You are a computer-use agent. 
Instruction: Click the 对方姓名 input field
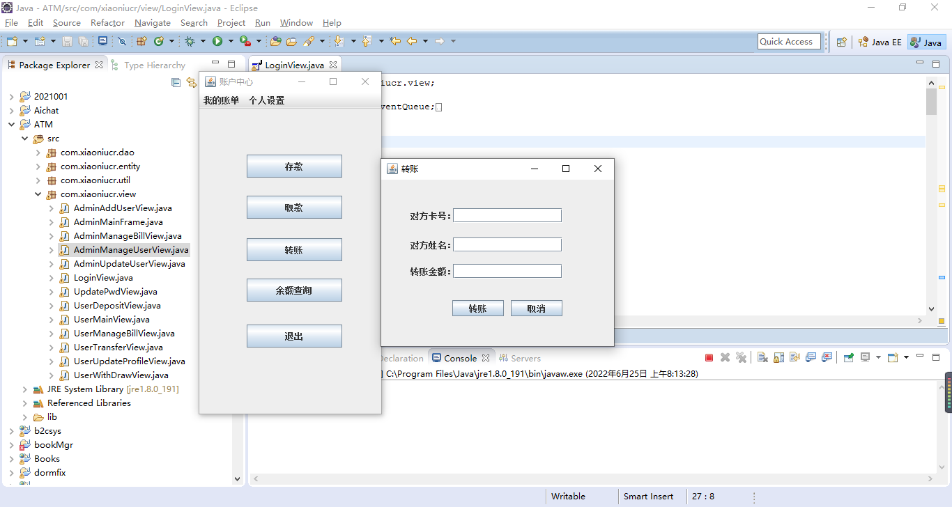tap(507, 244)
